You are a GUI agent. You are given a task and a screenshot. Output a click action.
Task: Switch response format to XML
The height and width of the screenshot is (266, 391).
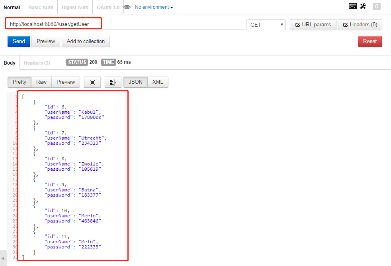[158, 82]
